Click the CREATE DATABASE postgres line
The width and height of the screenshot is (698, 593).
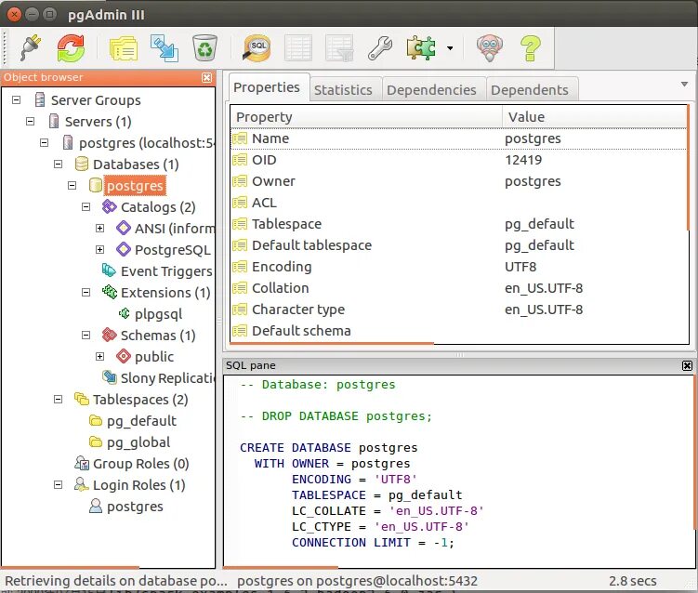tap(328, 447)
